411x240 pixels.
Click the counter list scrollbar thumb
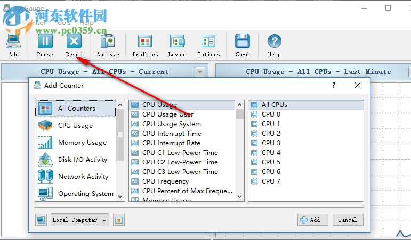pos(239,114)
